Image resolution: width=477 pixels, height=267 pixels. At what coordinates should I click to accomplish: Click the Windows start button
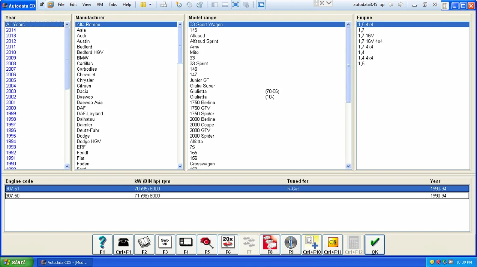pyautogui.click(x=17, y=262)
